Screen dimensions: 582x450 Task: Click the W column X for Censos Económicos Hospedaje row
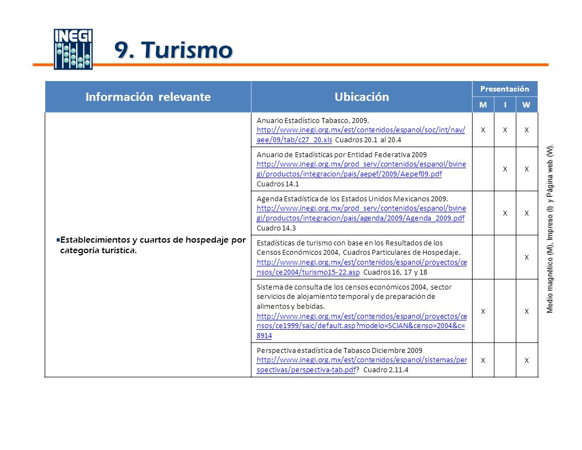click(x=526, y=257)
